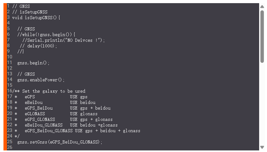Click line number 3 in the gutter
267x152 pixels.
point(8,17)
